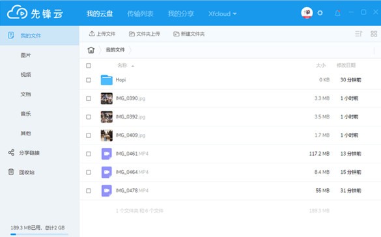This screenshot has width=381, height=237.
Task: Click the IMG_0461 video file icon
Action: (x=106, y=154)
